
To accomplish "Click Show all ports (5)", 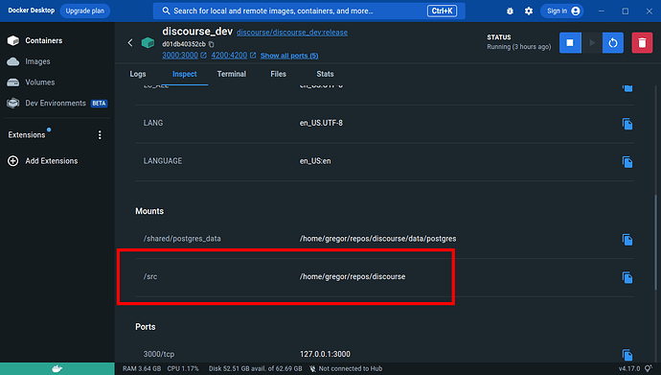I will click(289, 56).
